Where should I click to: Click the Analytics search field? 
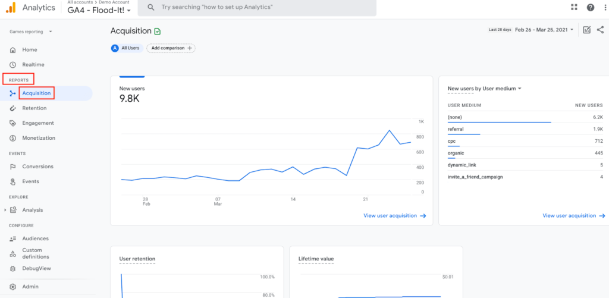click(257, 7)
